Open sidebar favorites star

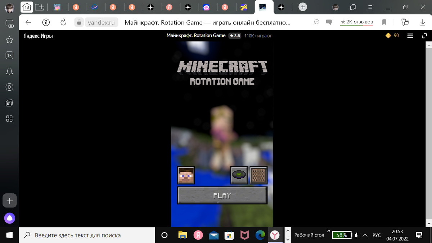10,40
